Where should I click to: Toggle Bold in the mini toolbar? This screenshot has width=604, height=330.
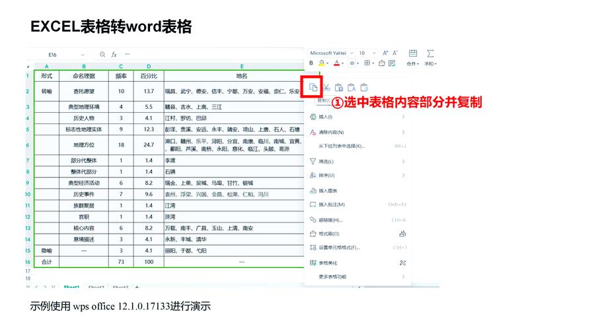click(311, 63)
